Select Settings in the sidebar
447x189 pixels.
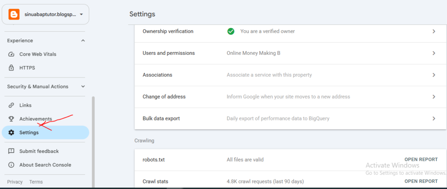[45, 132]
